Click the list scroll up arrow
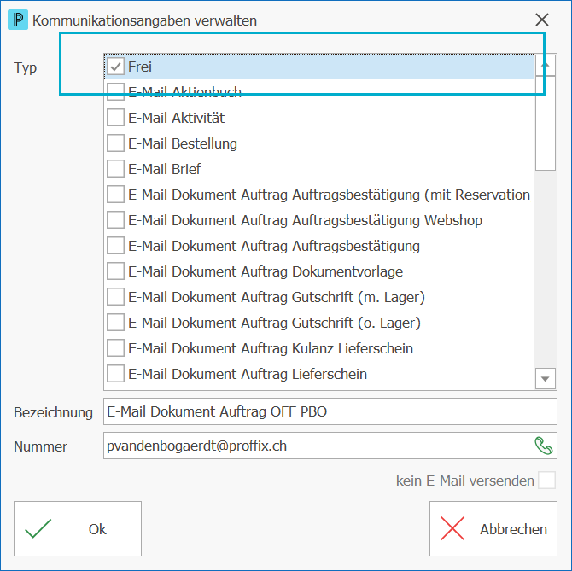This screenshot has width=572, height=571. [x=546, y=65]
